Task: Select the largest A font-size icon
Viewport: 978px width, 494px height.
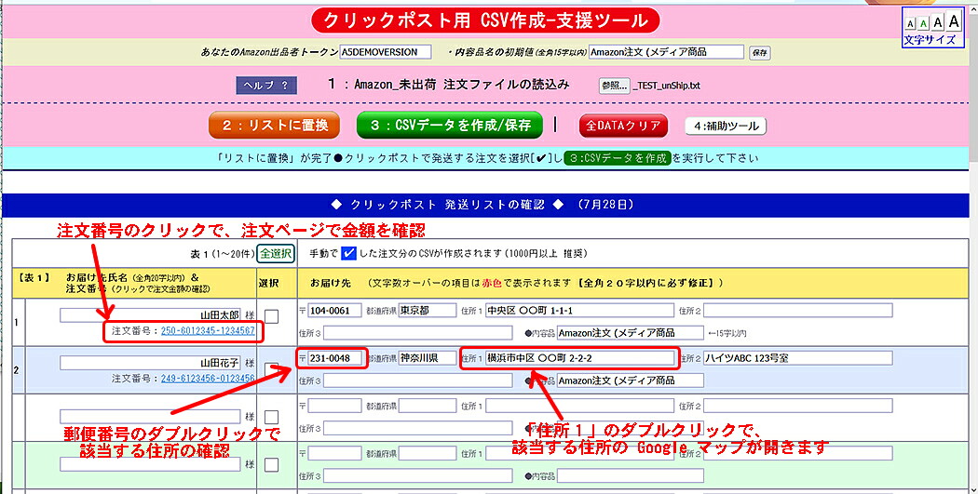Action: click(x=953, y=21)
